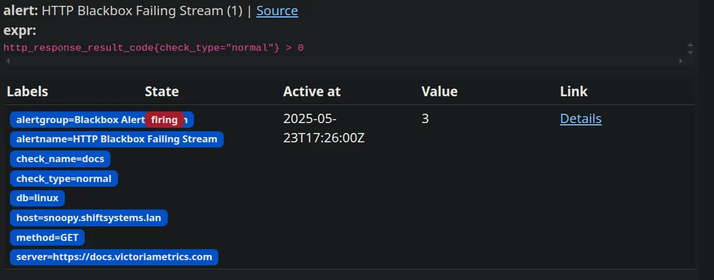Click the firing state badge
Image resolution: width=714 pixels, height=280 pixels.
(164, 120)
